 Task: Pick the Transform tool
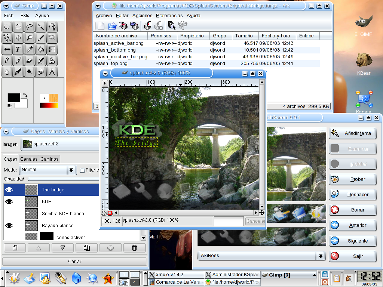[x=52, y=38]
